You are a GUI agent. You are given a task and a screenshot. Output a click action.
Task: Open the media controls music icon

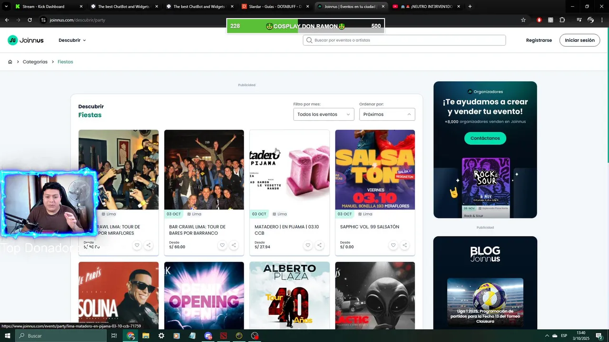[x=579, y=20]
